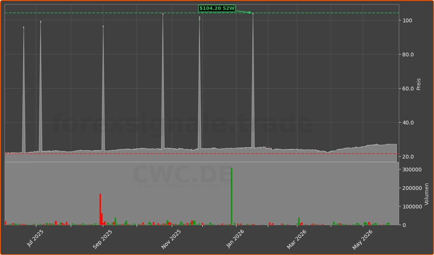This screenshot has width=434, height=255.
Task: Click the 20.0 price axis tick label
Action: pos(408,157)
